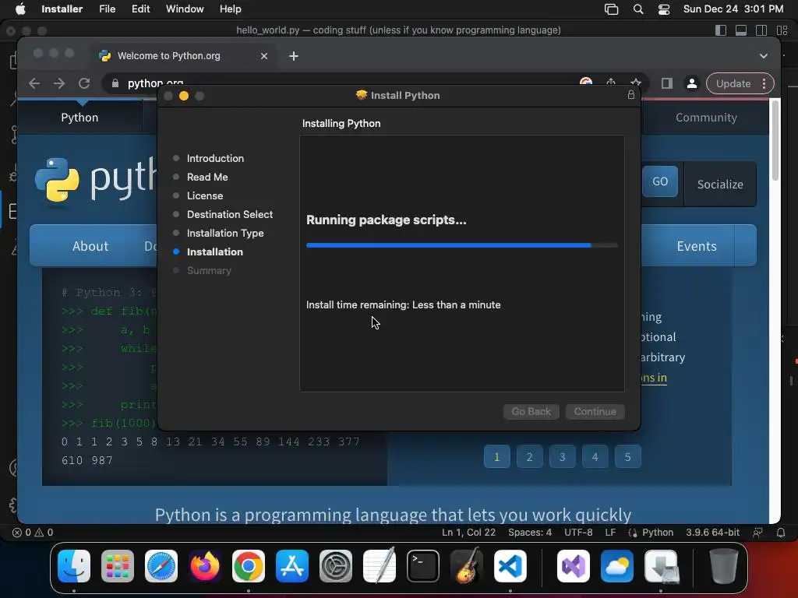Click the Continue button in installer

(595, 411)
